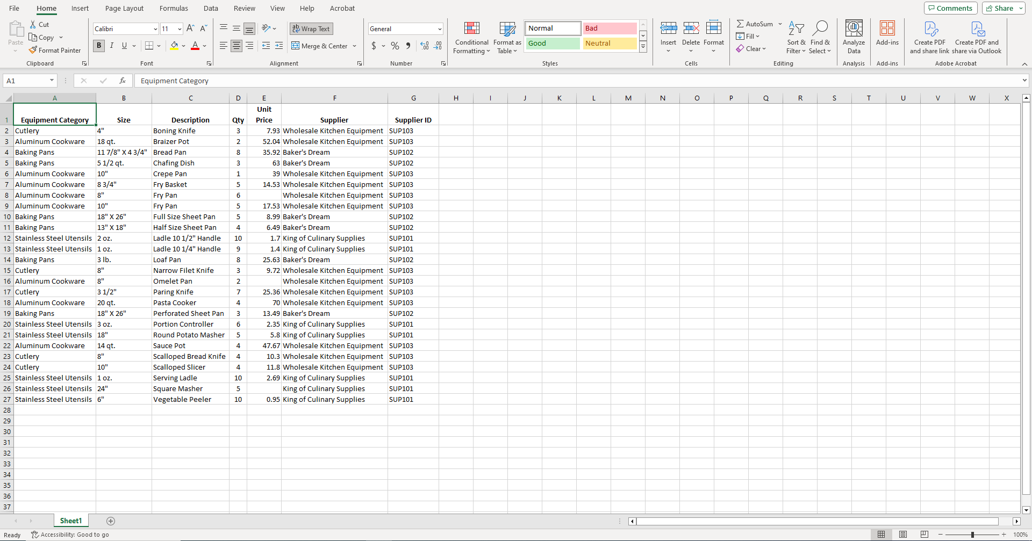Image resolution: width=1032 pixels, height=541 pixels.
Task: Switch to the Formulas ribbon tab
Action: point(174,8)
